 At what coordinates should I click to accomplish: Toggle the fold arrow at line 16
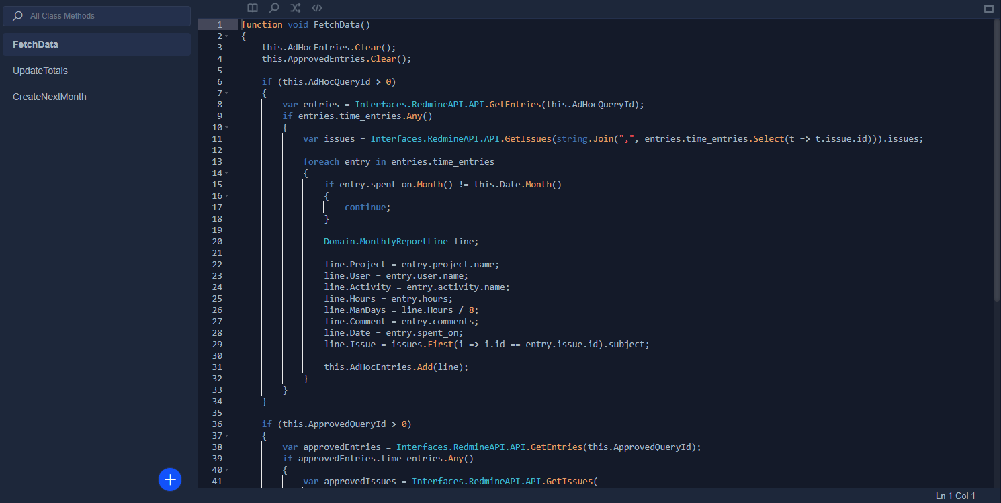(227, 196)
